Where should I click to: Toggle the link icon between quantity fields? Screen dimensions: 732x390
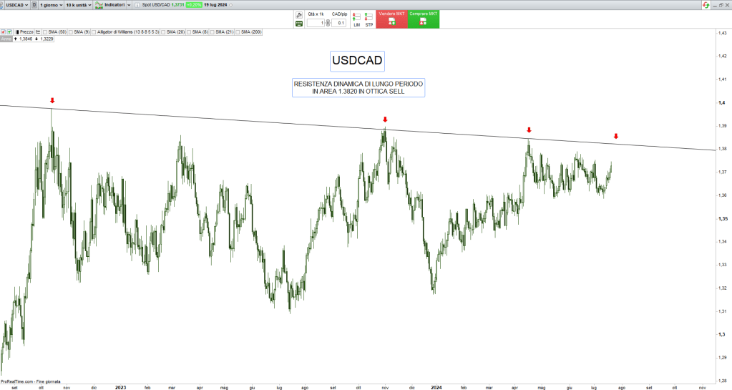[328, 23]
